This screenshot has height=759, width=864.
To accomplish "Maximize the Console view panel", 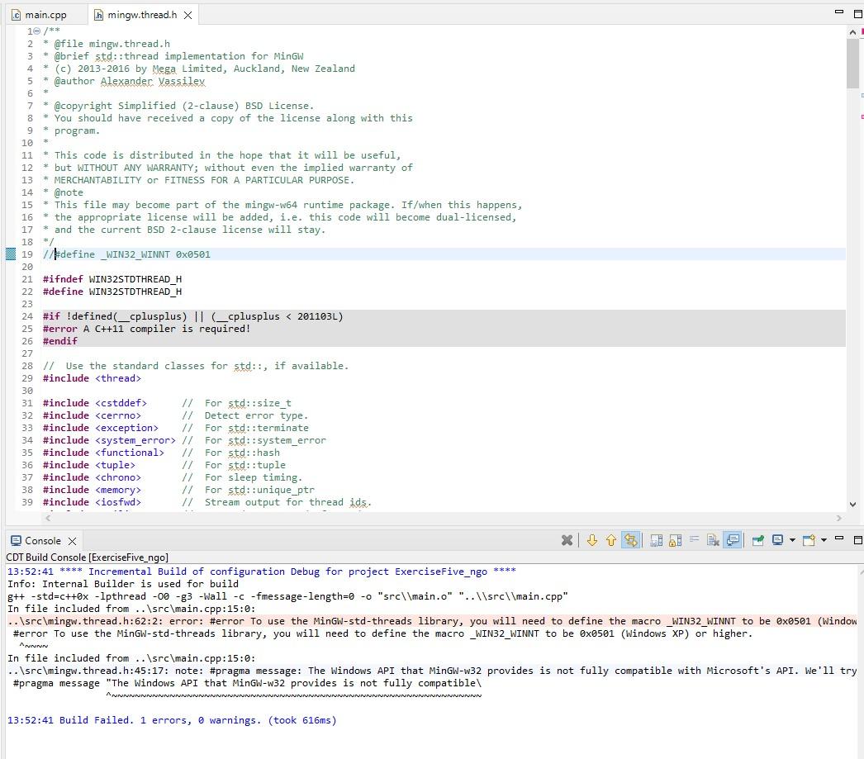I will [857, 540].
